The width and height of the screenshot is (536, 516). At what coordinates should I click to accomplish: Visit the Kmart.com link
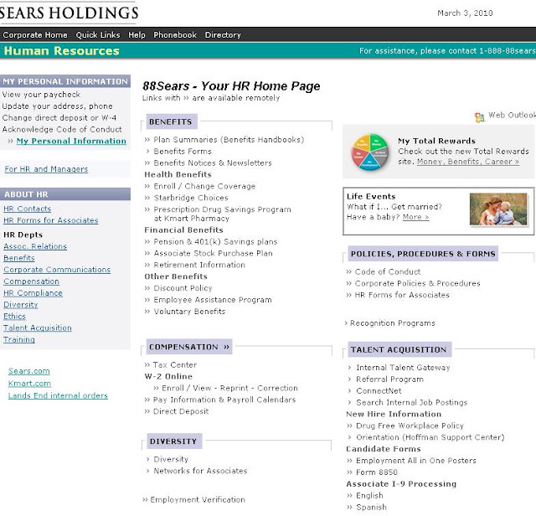tap(29, 384)
